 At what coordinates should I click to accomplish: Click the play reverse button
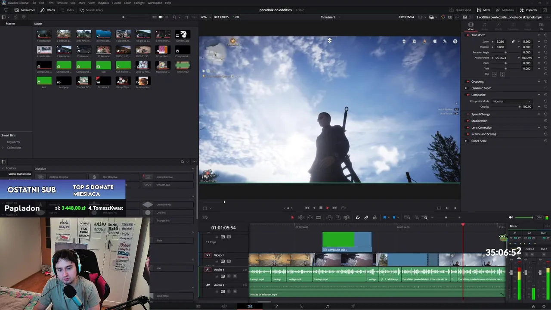click(x=314, y=208)
